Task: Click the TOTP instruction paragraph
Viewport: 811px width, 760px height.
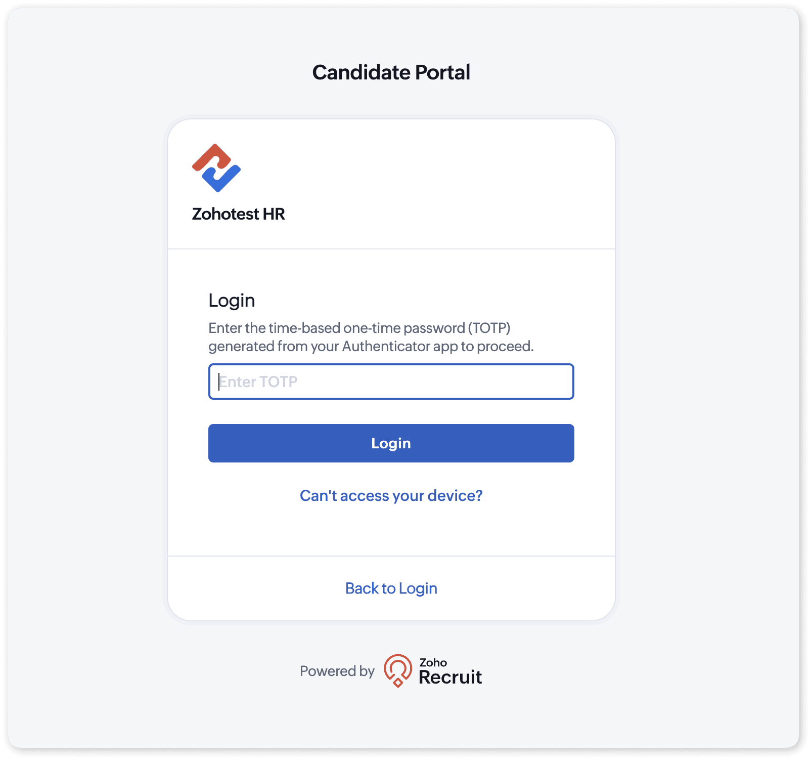Action: click(x=371, y=337)
